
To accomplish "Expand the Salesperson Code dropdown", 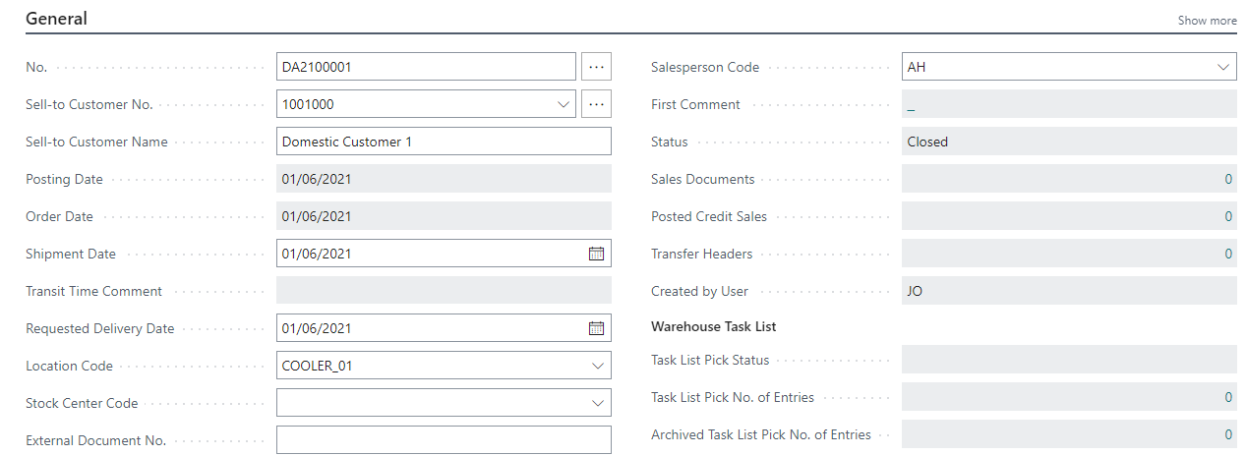I will point(1223,67).
